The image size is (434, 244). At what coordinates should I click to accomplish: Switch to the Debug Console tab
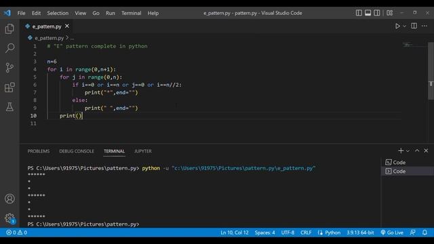click(x=77, y=151)
